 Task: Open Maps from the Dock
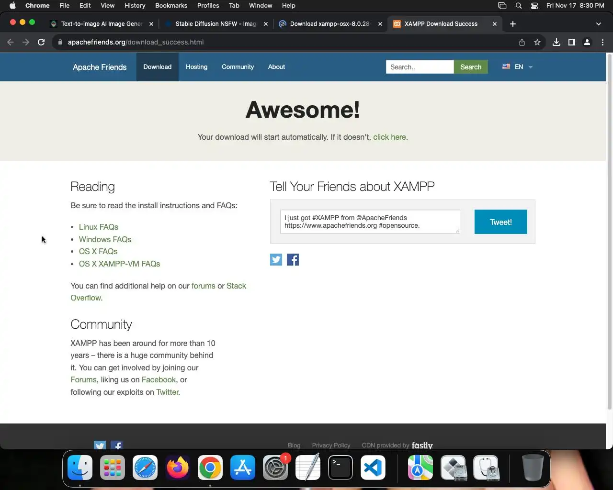coord(420,468)
